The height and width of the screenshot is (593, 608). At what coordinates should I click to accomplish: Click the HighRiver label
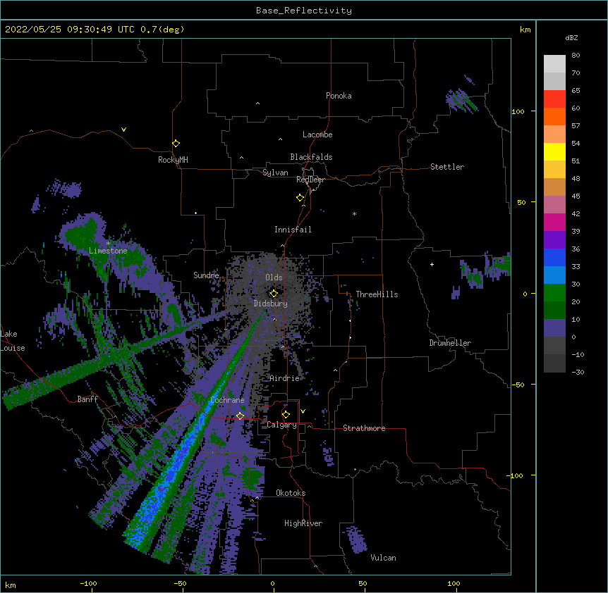pos(303,523)
